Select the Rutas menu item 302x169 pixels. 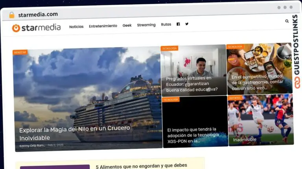tap(166, 24)
